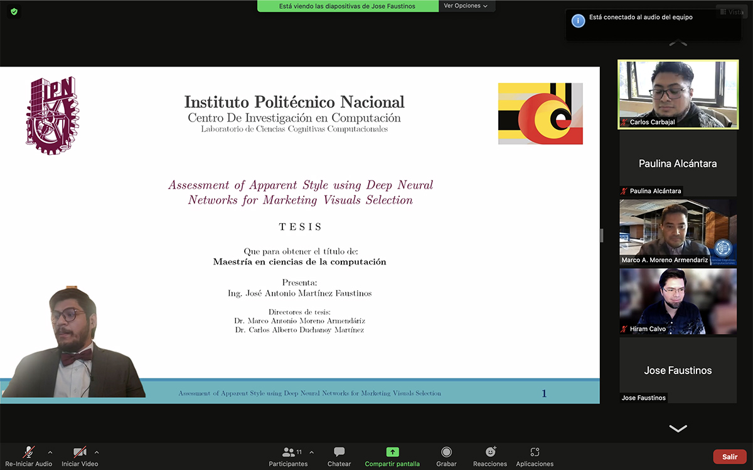Image resolution: width=753 pixels, height=470 pixels.
Task: Open audio options arrow beside Re-Iniciar Audio
Action: coord(50,452)
